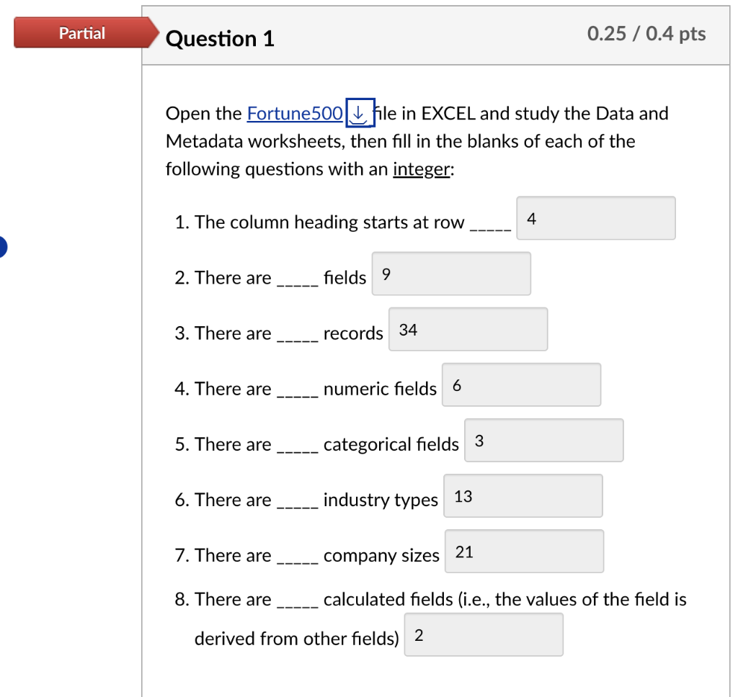Open the Fortune500 file link

tap(294, 113)
